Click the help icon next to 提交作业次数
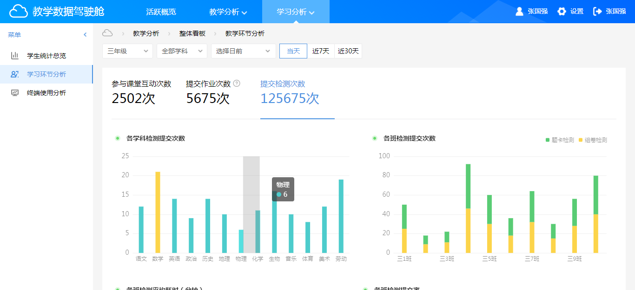This screenshot has width=635, height=290. [237, 84]
